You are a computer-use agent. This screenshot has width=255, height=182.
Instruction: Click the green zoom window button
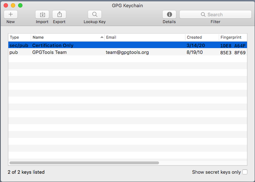click(x=20, y=5)
